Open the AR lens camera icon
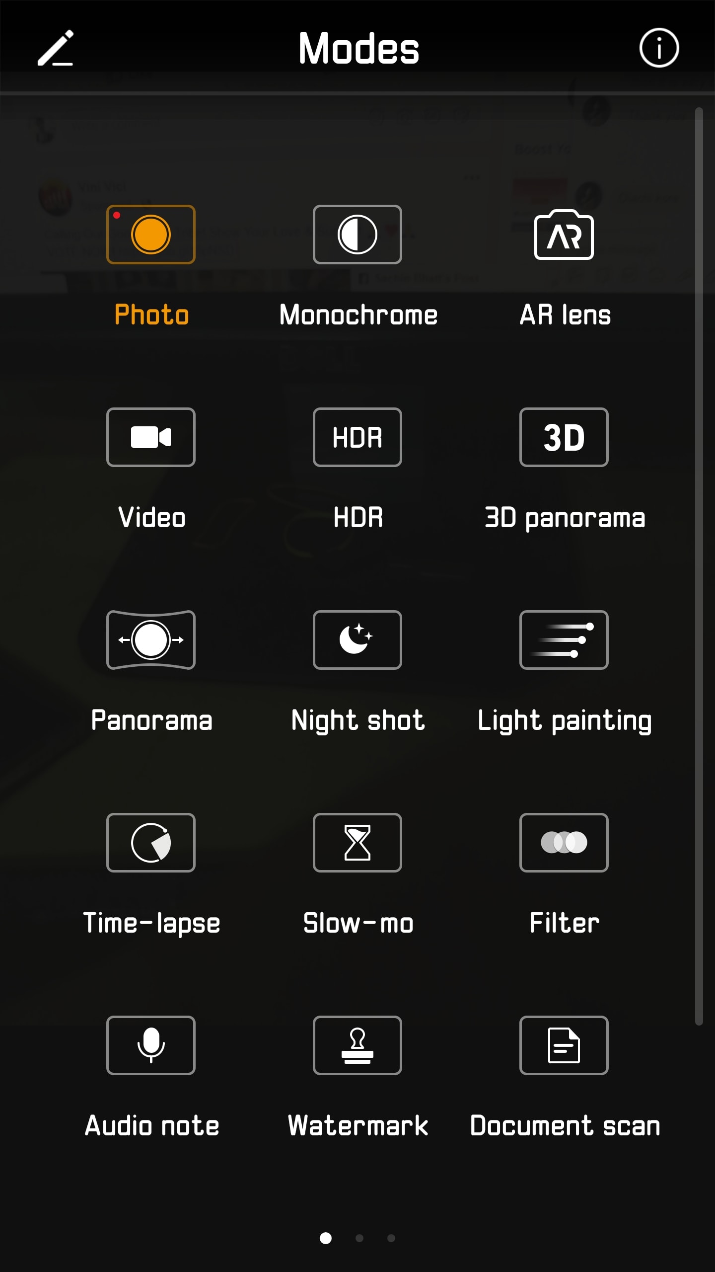The image size is (715, 1272). click(x=564, y=235)
